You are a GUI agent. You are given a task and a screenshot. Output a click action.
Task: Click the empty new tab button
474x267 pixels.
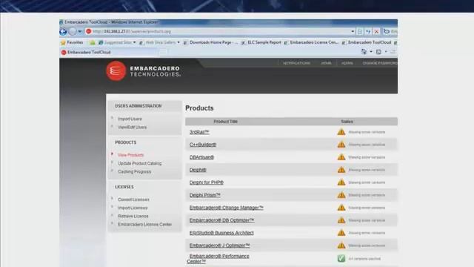[x=163, y=53]
